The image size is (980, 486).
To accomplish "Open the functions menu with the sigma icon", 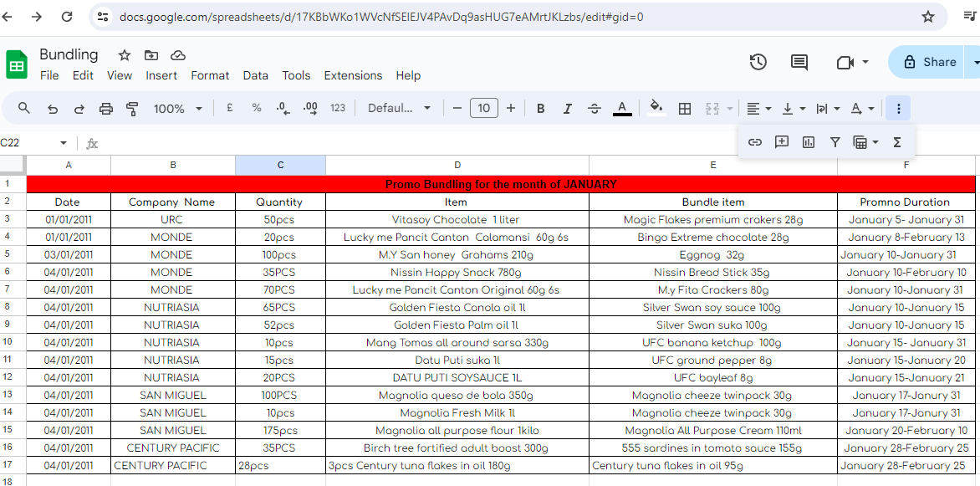I will coord(896,142).
